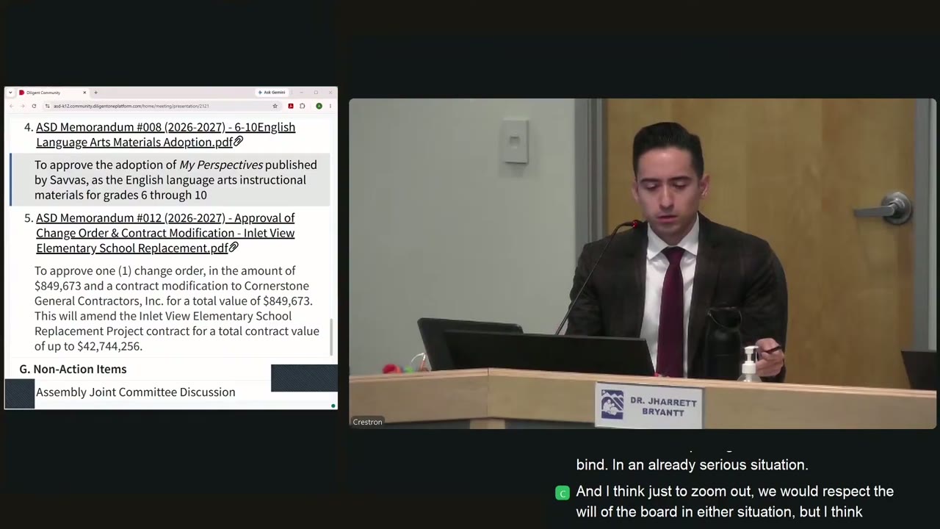Reload the current page
This screenshot has height=529, width=940.
click(x=34, y=106)
